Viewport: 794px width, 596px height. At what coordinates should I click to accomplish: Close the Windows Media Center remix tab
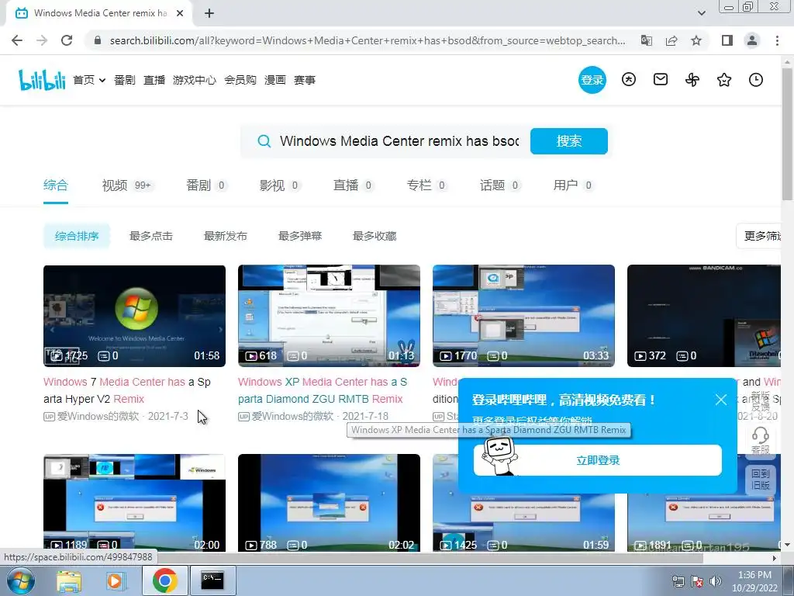click(180, 13)
